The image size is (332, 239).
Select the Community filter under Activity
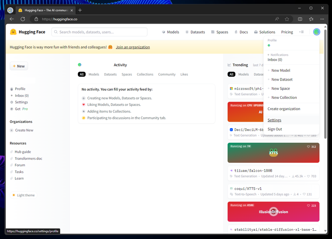167,74
